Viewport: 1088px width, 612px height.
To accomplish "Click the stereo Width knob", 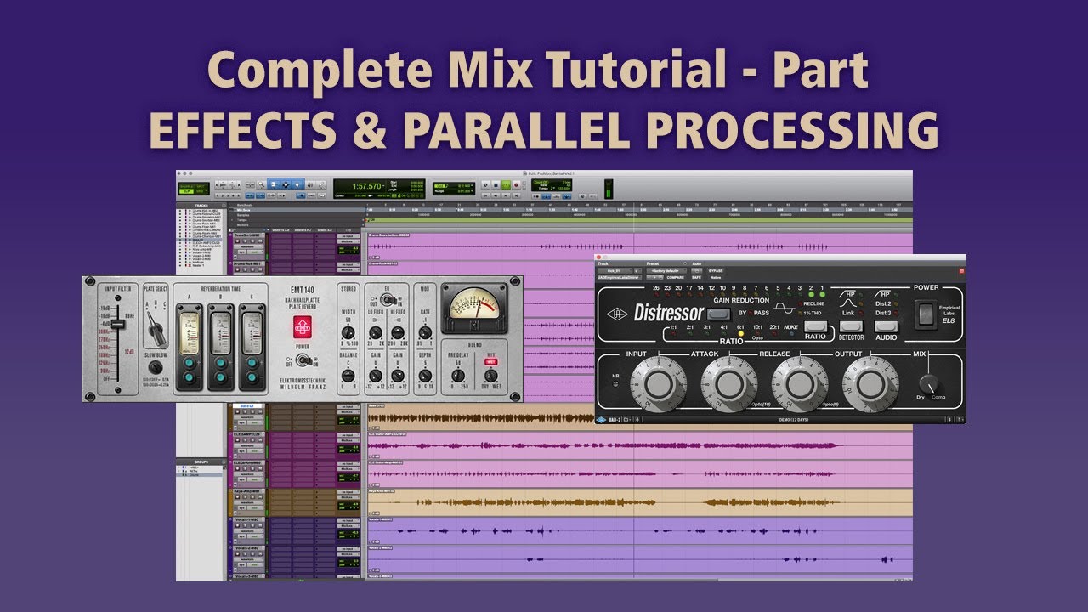I will (x=348, y=332).
